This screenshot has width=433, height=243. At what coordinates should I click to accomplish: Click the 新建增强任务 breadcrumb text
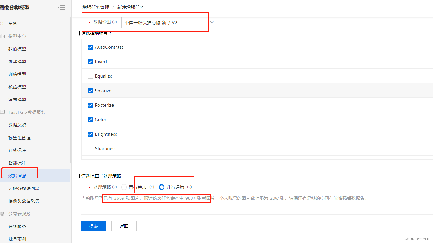pyautogui.click(x=131, y=7)
